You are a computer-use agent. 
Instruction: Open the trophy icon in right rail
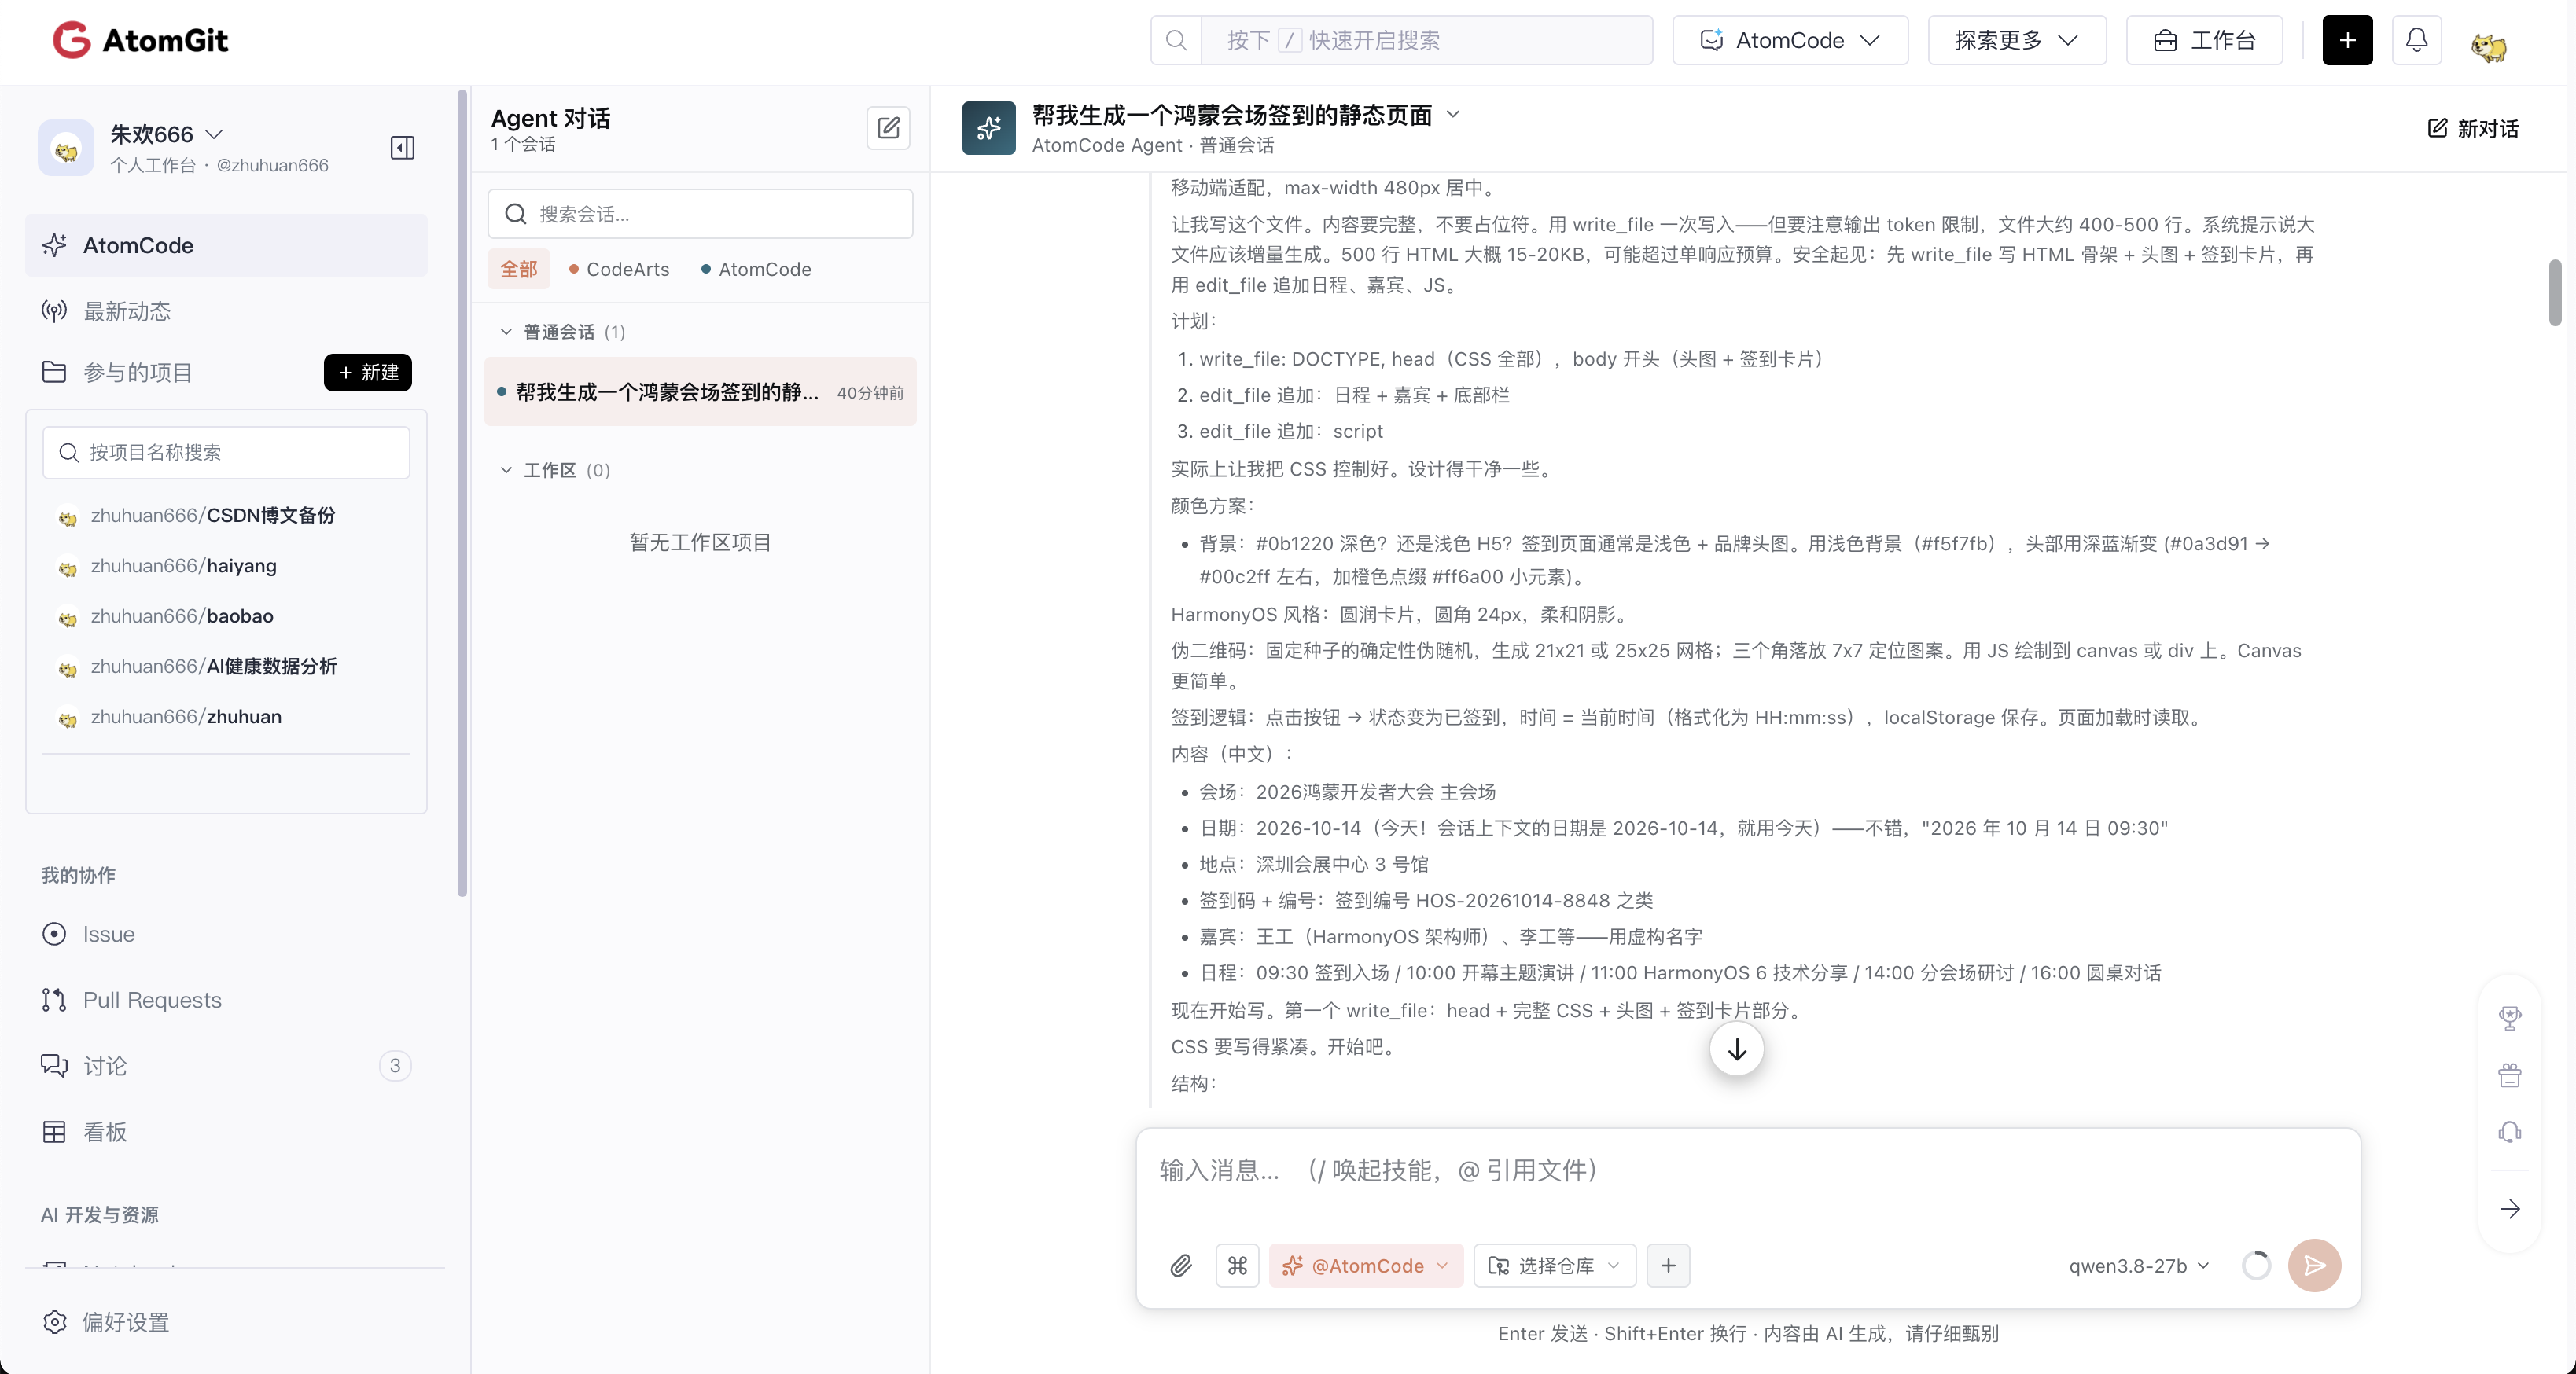click(x=2510, y=1018)
